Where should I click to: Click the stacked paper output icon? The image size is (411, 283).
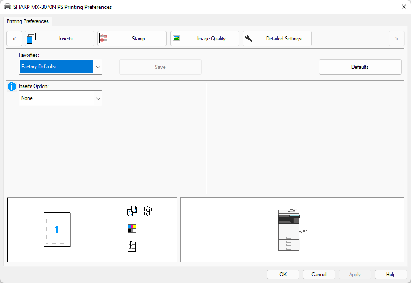pos(147,211)
